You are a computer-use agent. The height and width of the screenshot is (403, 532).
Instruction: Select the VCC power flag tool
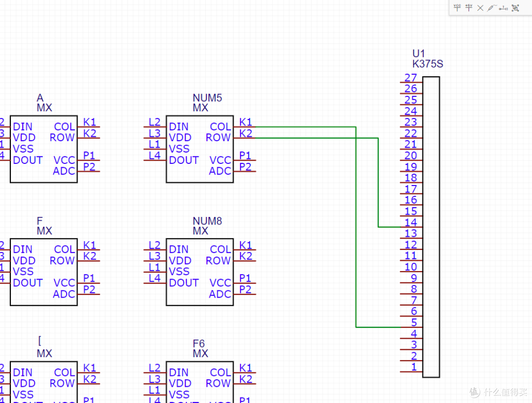457,7
